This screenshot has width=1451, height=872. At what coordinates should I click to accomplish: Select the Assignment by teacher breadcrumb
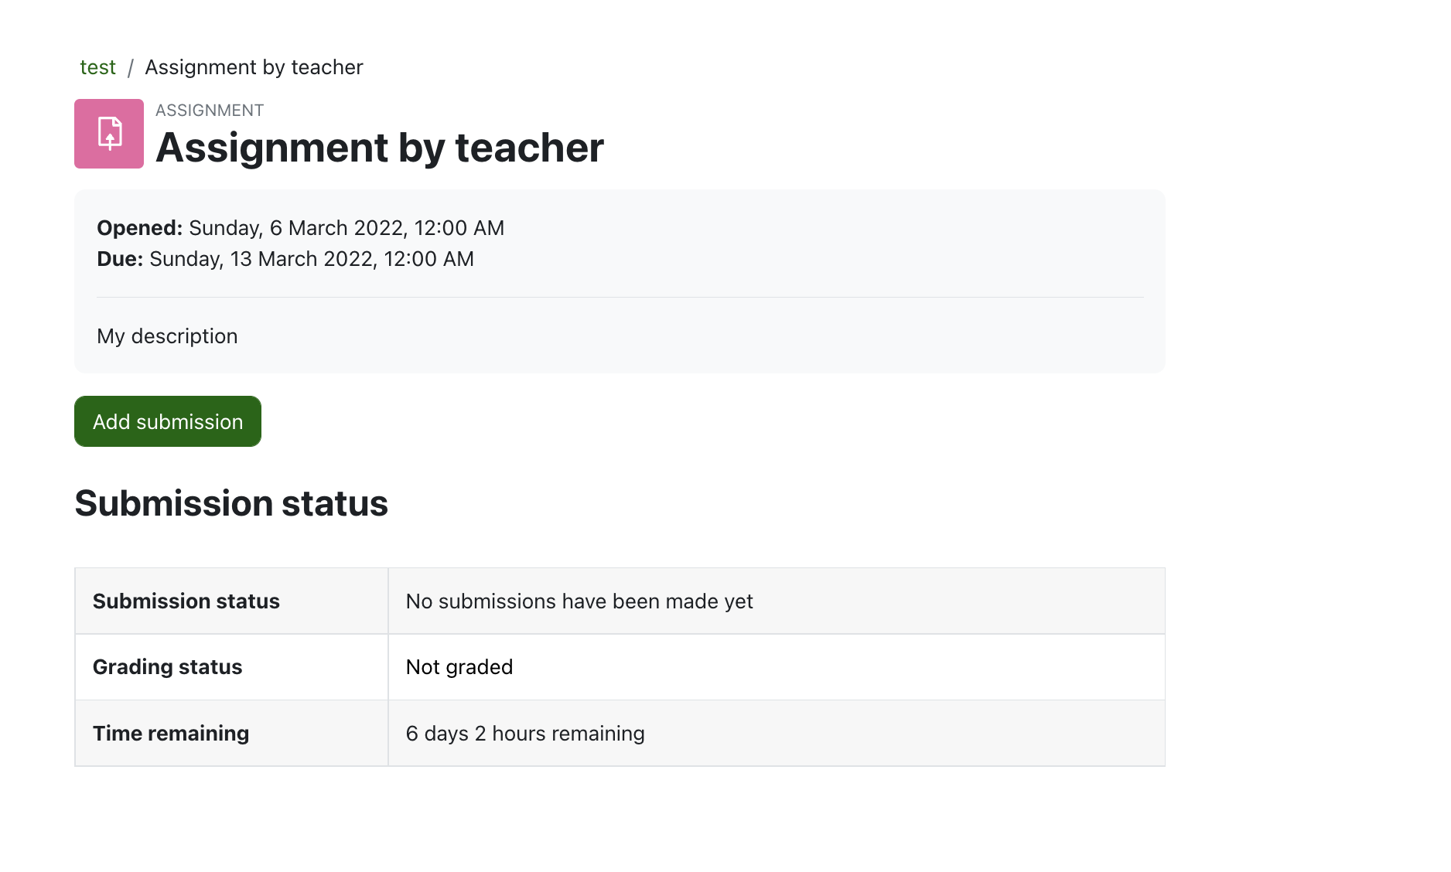254,67
